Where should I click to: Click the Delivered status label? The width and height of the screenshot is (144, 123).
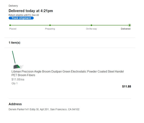tap(126, 29)
